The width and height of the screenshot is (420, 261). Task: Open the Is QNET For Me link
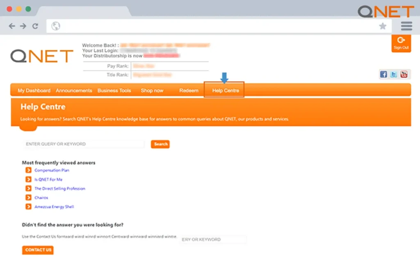point(48,179)
